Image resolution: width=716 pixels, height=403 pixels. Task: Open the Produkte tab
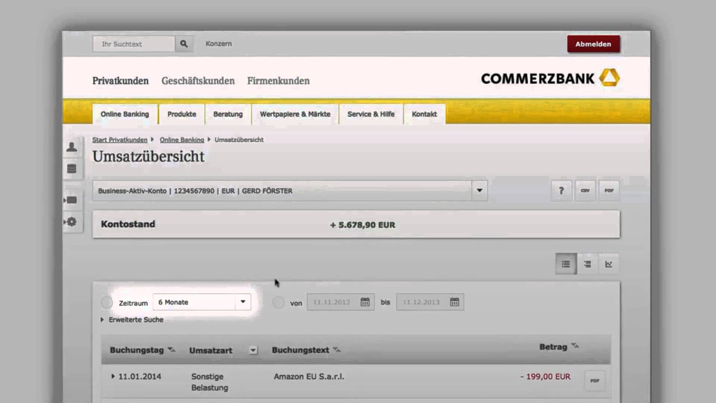pos(182,114)
